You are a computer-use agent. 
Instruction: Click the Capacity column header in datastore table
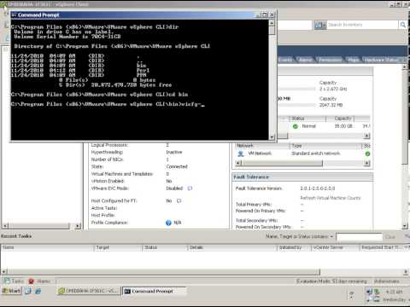(x=340, y=119)
